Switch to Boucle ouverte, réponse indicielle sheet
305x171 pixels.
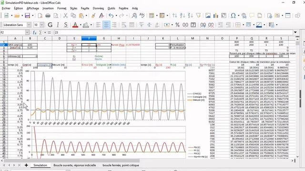tap(75, 165)
